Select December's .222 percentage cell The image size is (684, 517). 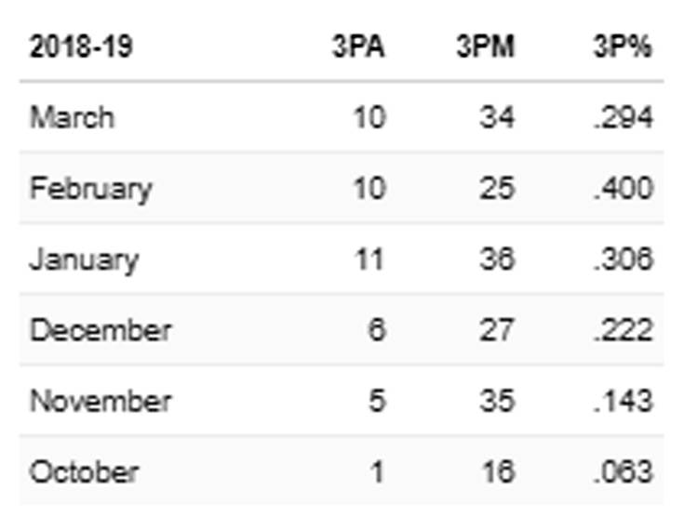pos(624,330)
